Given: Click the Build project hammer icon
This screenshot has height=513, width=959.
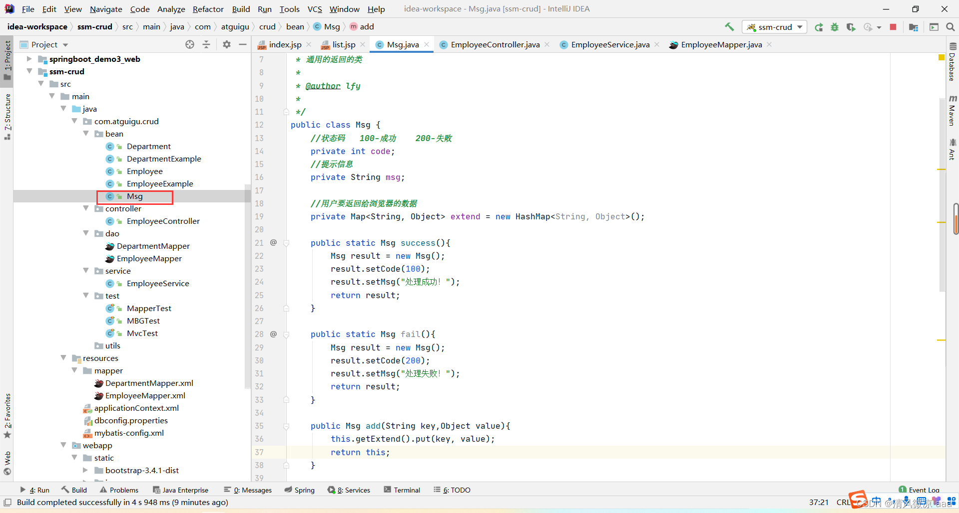Looking at the screenshot, I should pos(729,27).
